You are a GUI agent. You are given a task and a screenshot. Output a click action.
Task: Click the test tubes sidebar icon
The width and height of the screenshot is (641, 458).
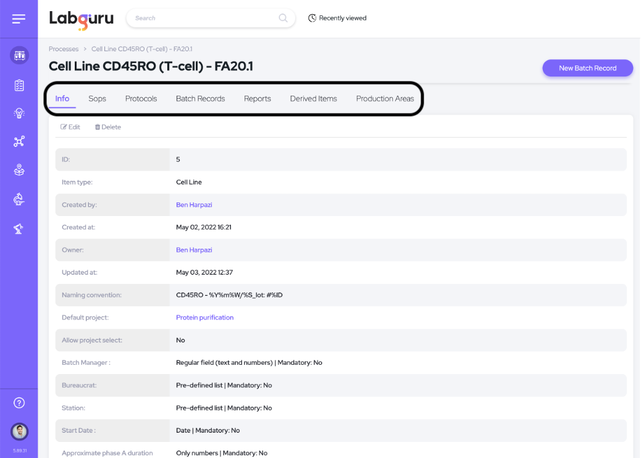coord(19,56)
